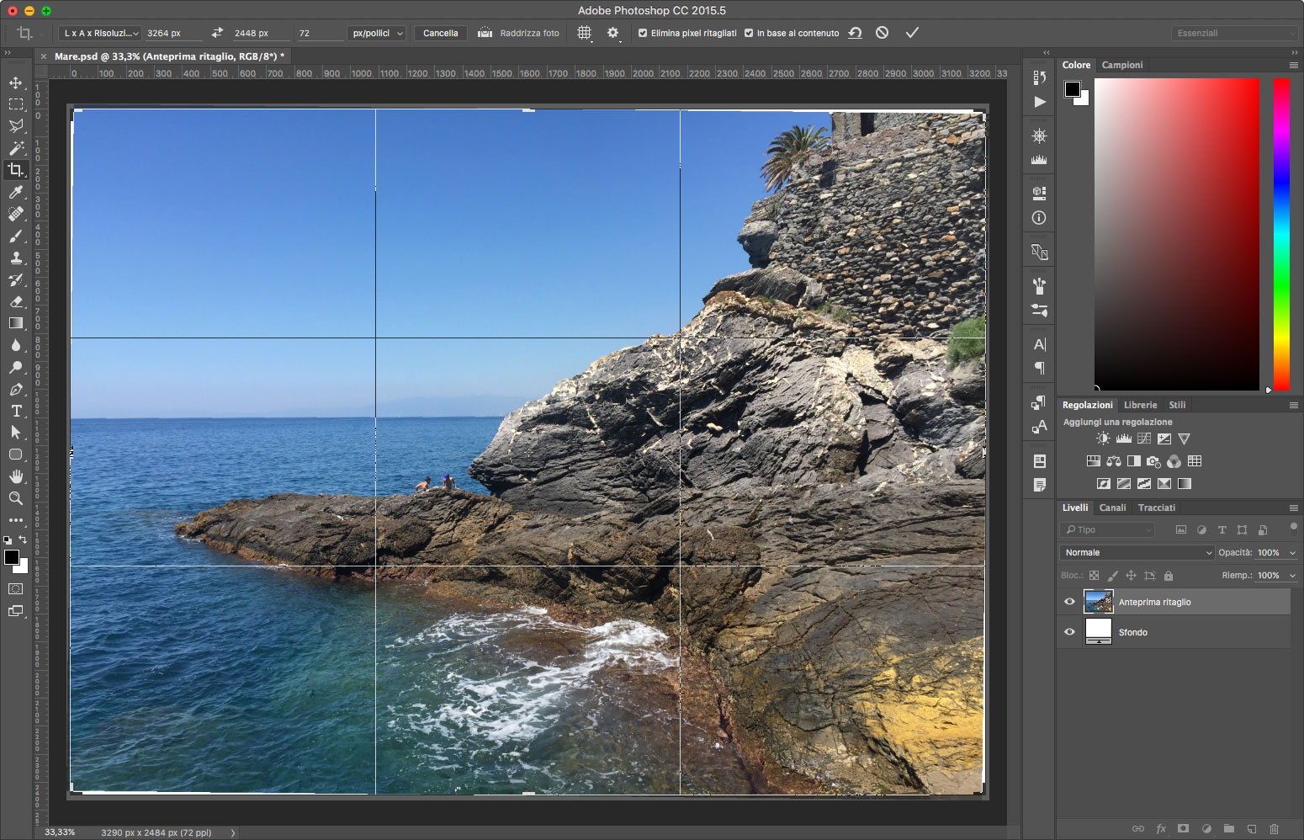Switch to the Tracciati tab
This screenshot has width=1304, height=840.
click(1157, 508)
